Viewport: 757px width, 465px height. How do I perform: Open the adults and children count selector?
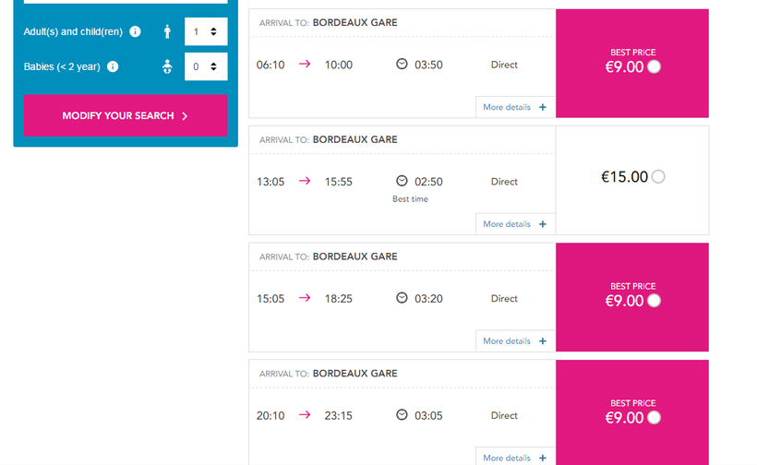pyautogui.click(x=206, y=31)
